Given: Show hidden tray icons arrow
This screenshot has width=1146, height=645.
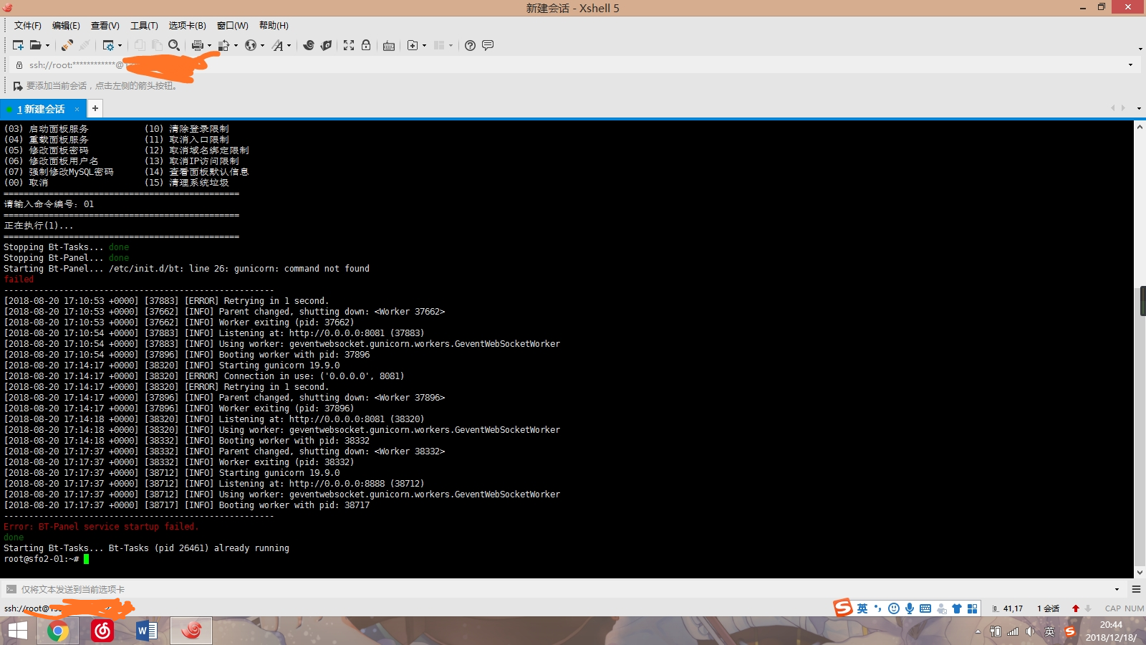Looking at the screenshot, I should click(x=978, y=631).
